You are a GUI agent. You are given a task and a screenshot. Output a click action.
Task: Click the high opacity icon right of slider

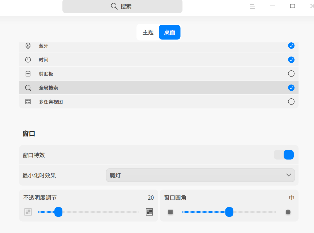[x=149, y=212]
